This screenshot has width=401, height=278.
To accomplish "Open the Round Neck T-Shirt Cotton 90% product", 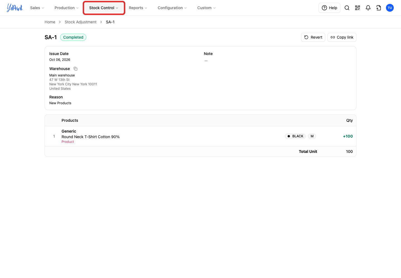I will (x=91, y=137).
